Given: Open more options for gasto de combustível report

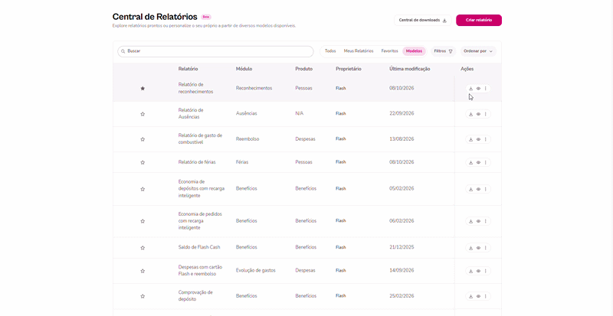Looking at the screenshot, I should (x=486, y=139).
